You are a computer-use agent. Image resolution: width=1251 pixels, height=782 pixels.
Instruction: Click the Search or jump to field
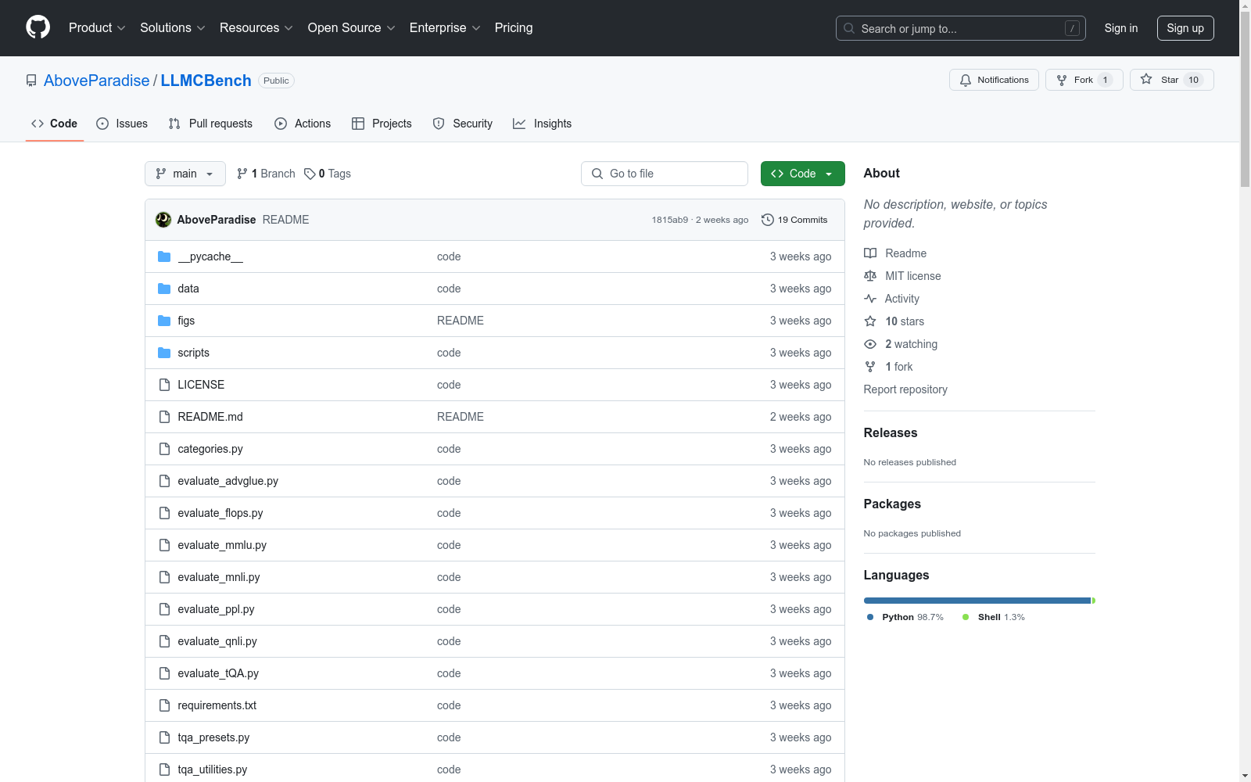(961, 28)
